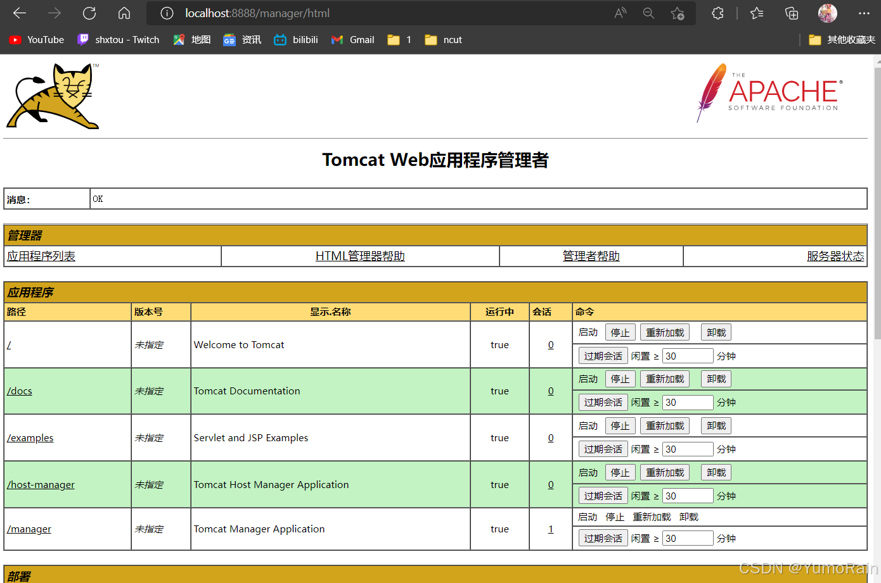Open the bilibili bookmark
881x583 pixels.
[x=296, y=40]
